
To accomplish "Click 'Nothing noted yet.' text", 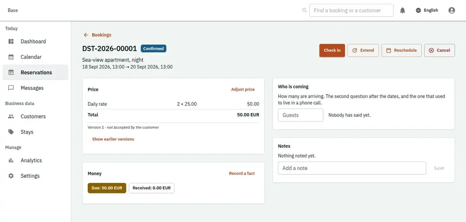I will coord(297,156).
